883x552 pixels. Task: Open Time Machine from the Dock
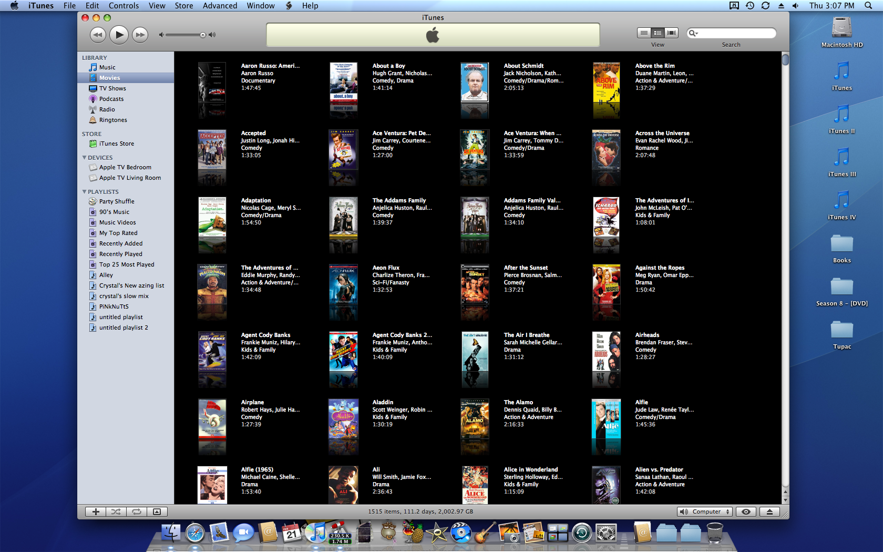pos(582,533)
